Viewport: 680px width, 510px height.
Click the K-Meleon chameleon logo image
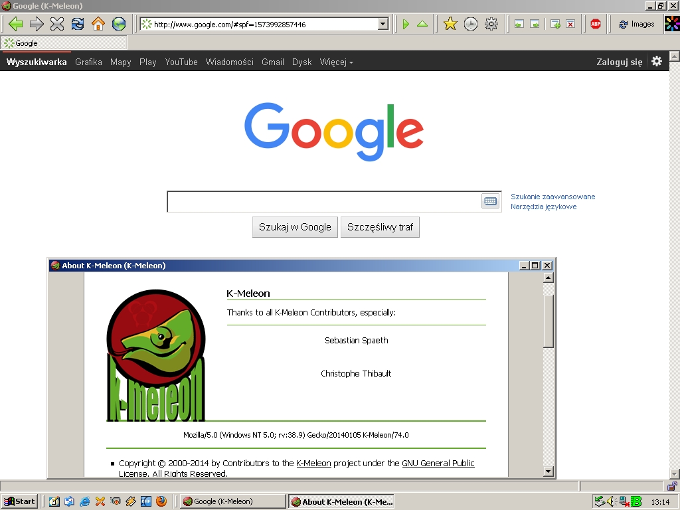155,355
